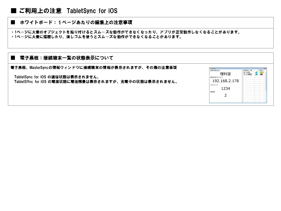The width and height of the screenshot is (281, 211).
Task: Click the signal strength icon for 13 二階堂
Action: coord(256,74)
